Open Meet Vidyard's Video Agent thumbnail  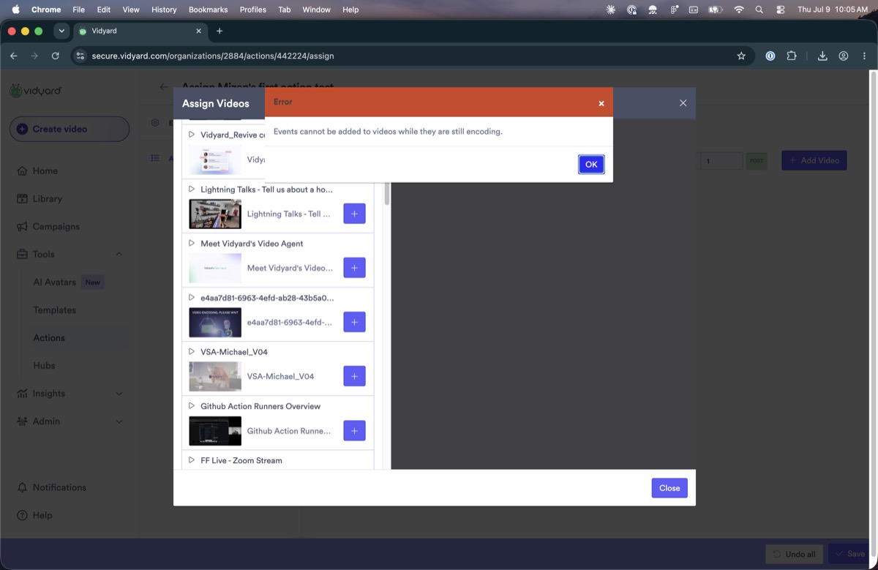215,268
